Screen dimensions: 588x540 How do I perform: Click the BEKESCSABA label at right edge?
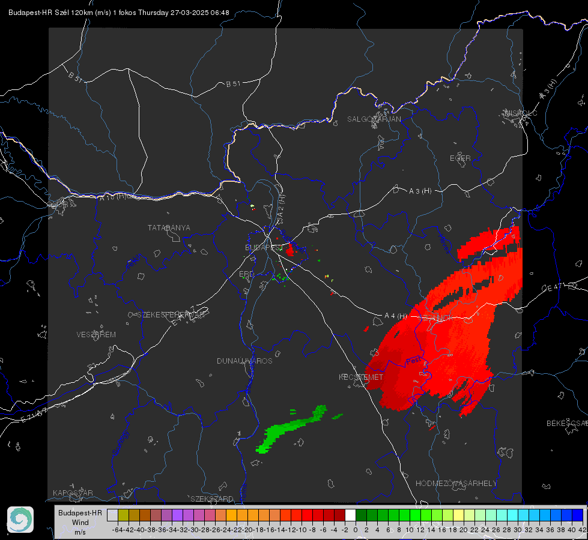click(567, 424)
